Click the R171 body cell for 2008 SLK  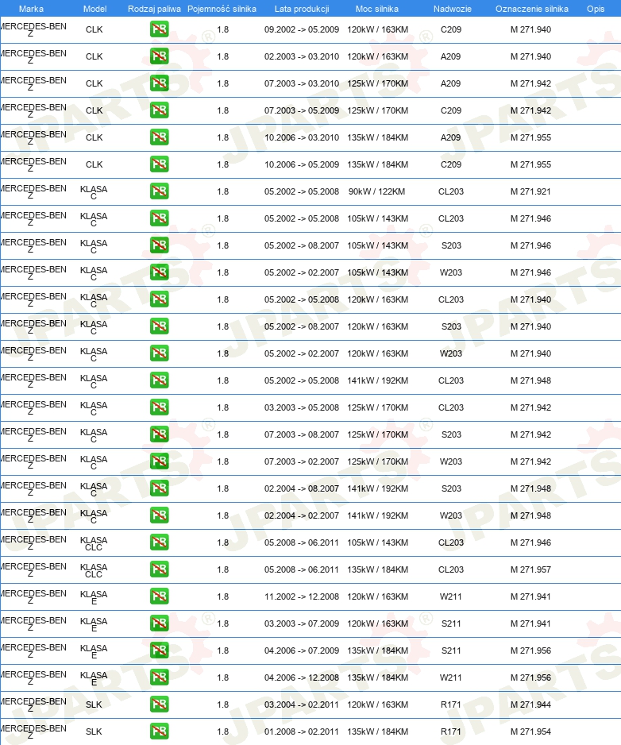[451, 731]
